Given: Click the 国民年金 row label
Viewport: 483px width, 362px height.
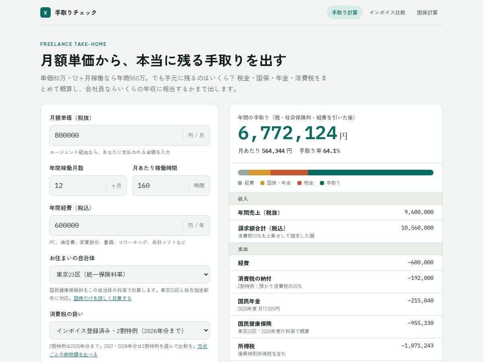Looking at the screenshot, I should point(249,301).
